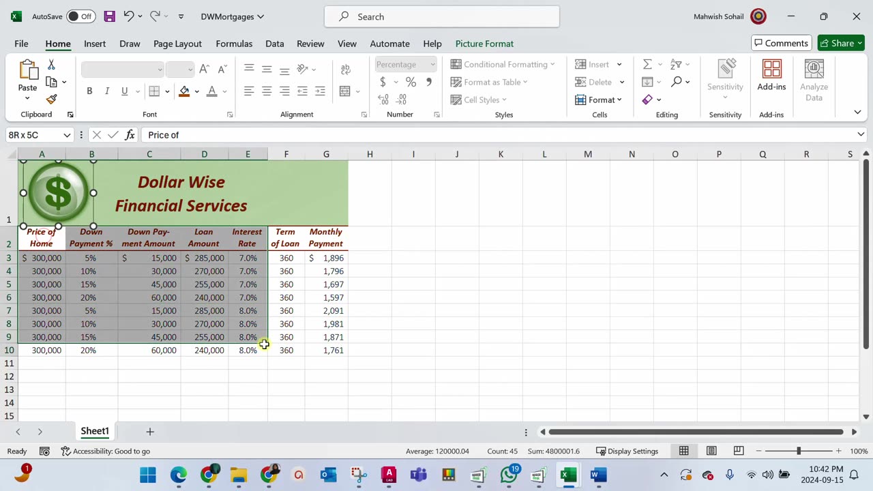873x491 pixels.
Task: Open Format as Table dropdown
Action: coord(489,82)
